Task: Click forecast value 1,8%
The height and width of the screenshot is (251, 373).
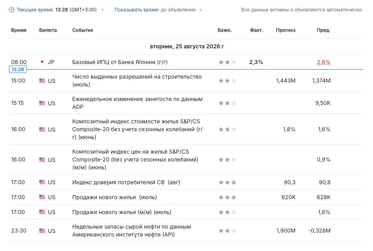Action: tap(289, 129)
